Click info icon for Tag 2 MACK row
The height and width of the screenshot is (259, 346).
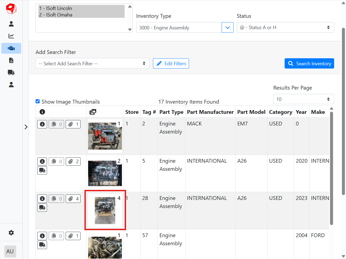coord(42,124)
